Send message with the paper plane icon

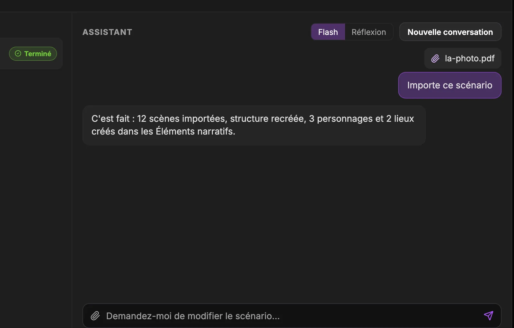click(488, 315)
